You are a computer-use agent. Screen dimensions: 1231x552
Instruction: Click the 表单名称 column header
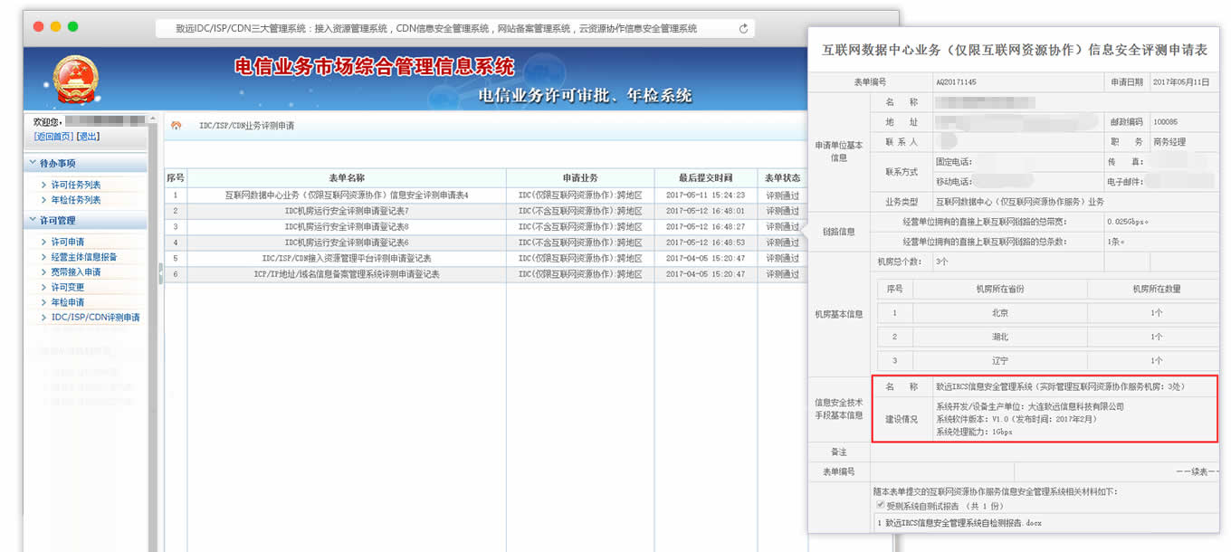346,178
